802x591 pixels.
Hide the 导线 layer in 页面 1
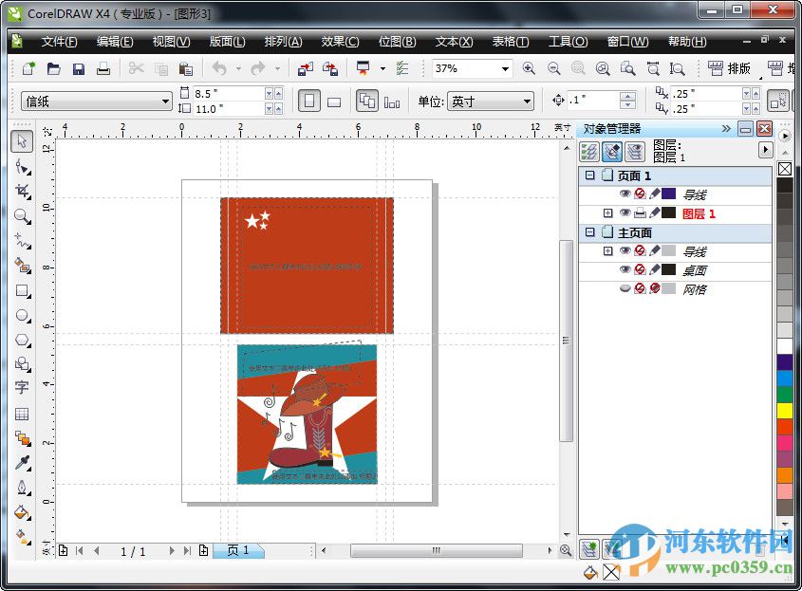click(626, 193)
